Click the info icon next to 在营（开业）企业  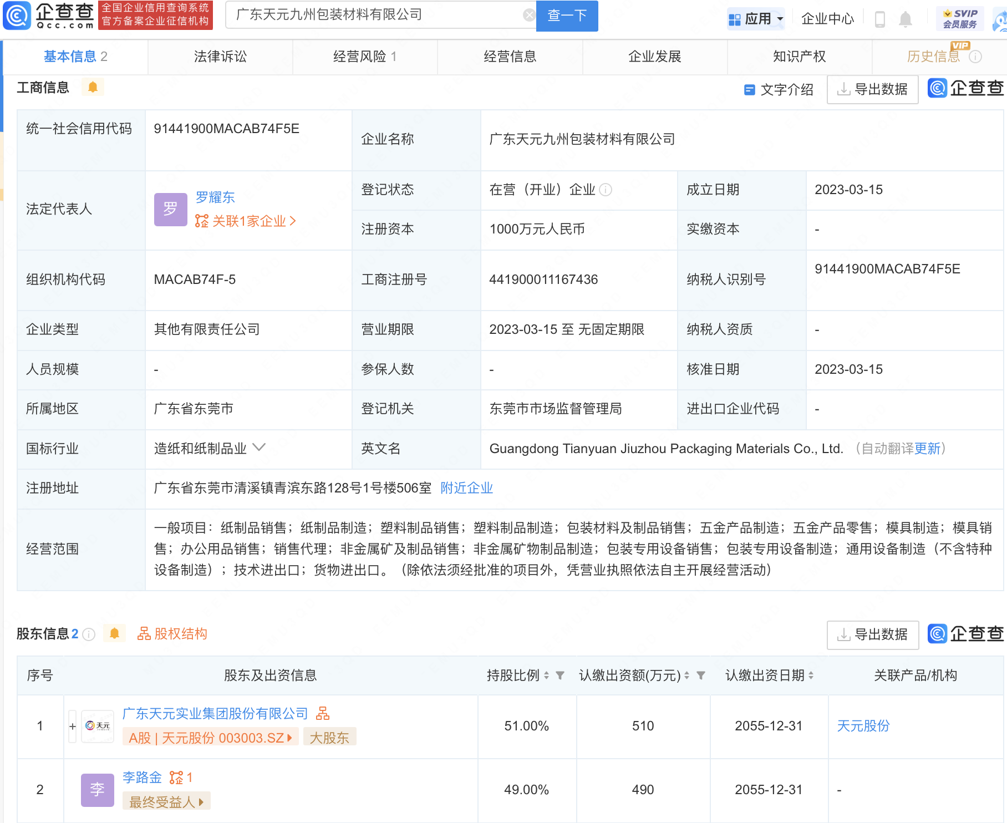pos(606,190)
